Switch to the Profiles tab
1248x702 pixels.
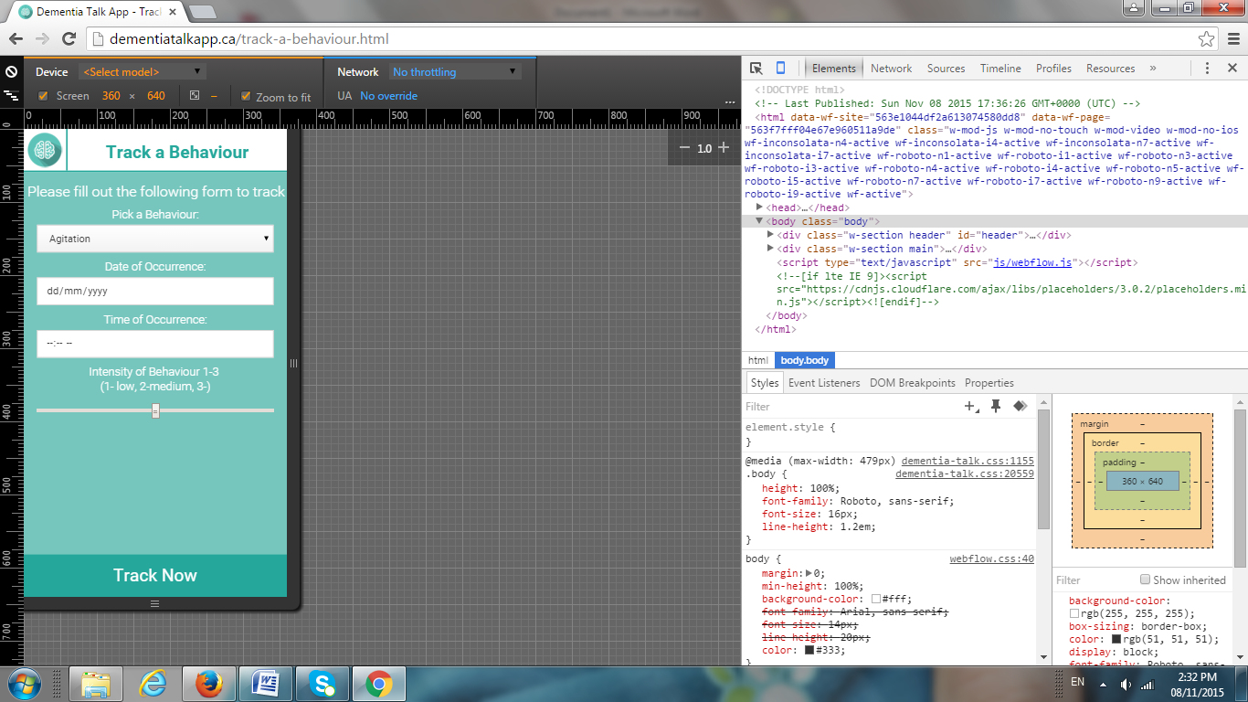[1053, 69]
